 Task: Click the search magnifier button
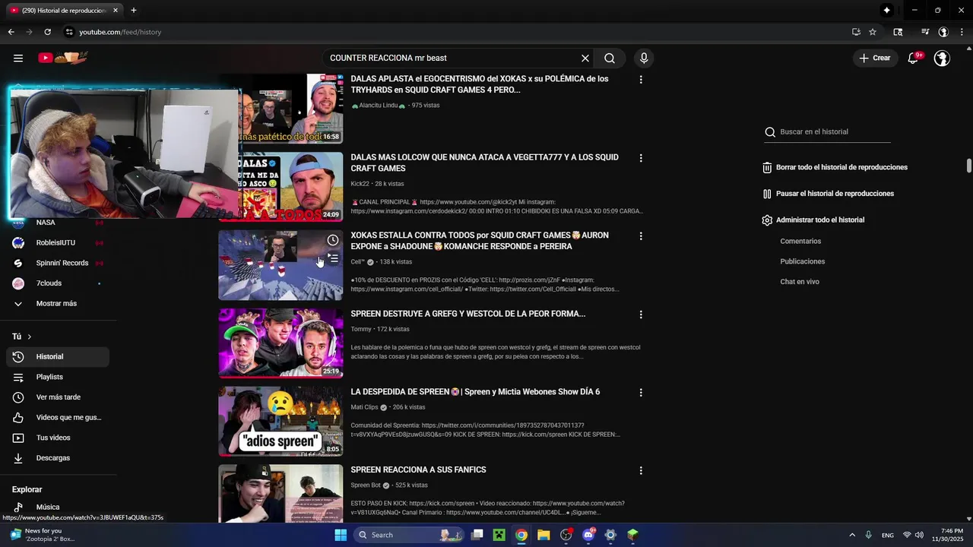(610, 58)
